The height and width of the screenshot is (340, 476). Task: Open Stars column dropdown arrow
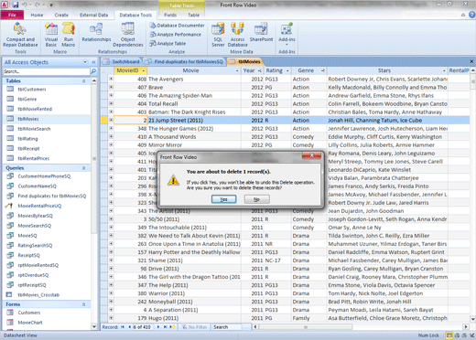tap(444, 70)
